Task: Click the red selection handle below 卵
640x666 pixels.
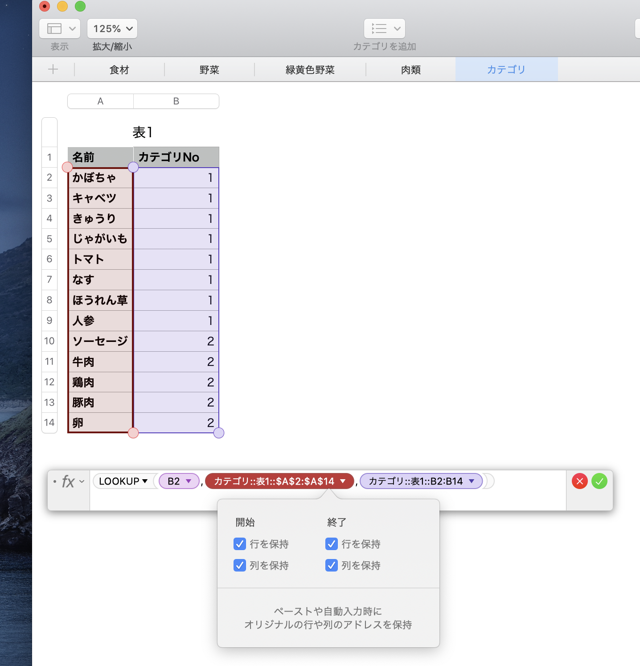Action: point(133,433)
